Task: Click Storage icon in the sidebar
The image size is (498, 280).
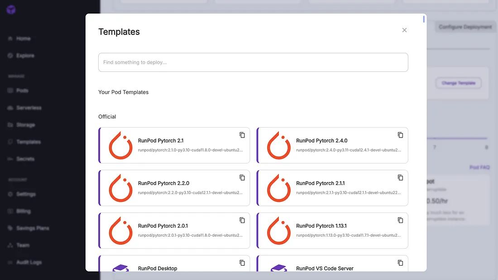Action: point(10,125)
